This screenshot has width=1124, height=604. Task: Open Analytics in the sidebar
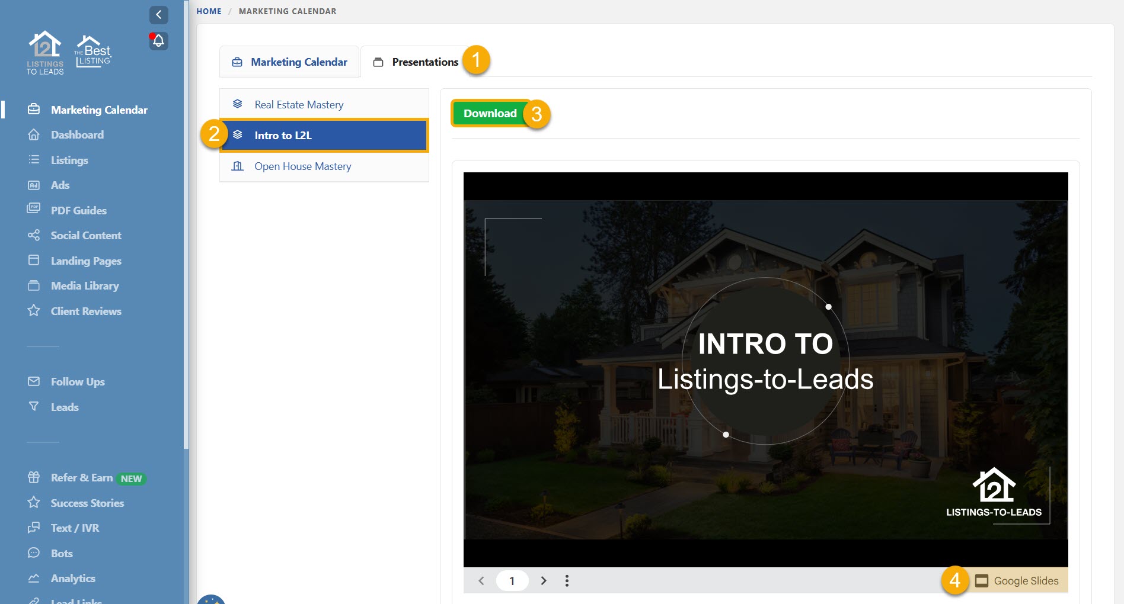tap(72, 579)
